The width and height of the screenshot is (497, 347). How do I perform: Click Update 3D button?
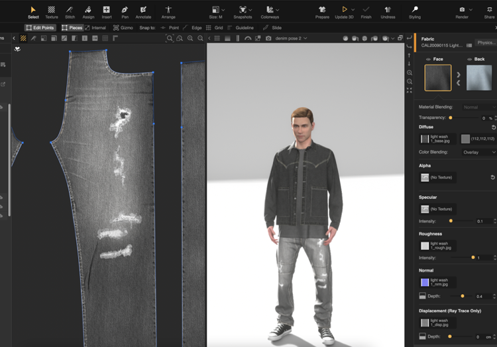pos(344,13)
